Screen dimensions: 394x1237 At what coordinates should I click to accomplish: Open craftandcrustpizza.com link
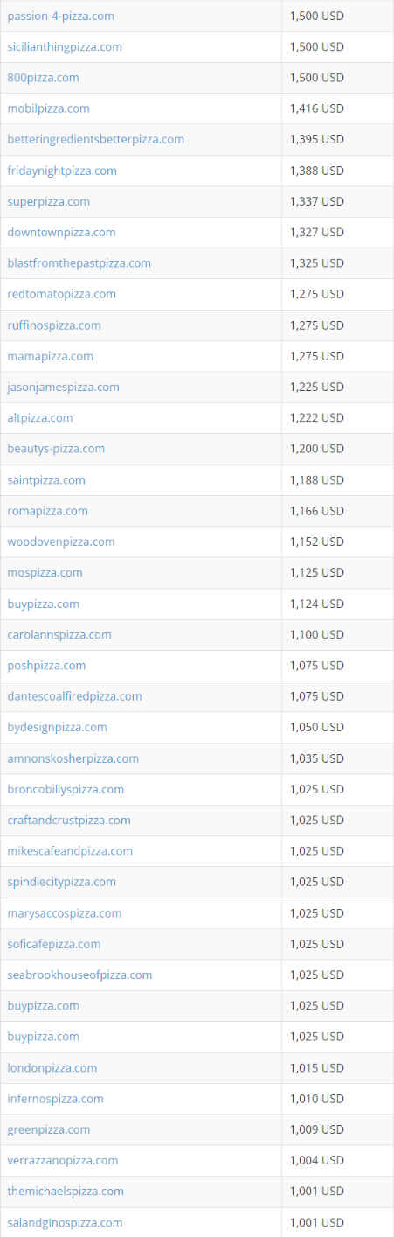coord(69,821)
